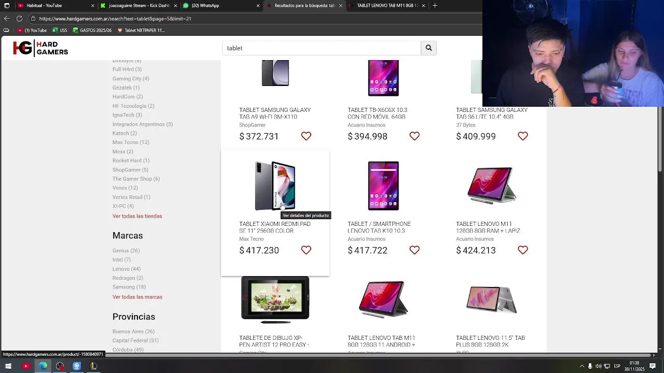The width and height of the screenshot is (664, 373).
Task: Go back with browser back arrow
Action: (x=6, y=18)
